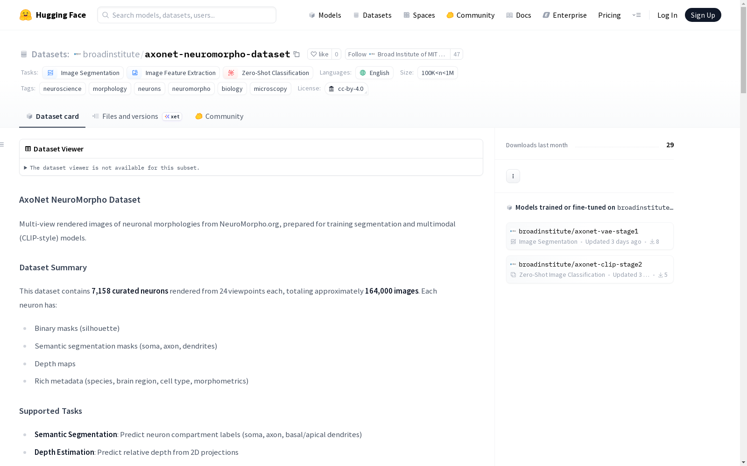Open the navigation more-options menu icon
This screenshot has height=466, width=747.
636,15
